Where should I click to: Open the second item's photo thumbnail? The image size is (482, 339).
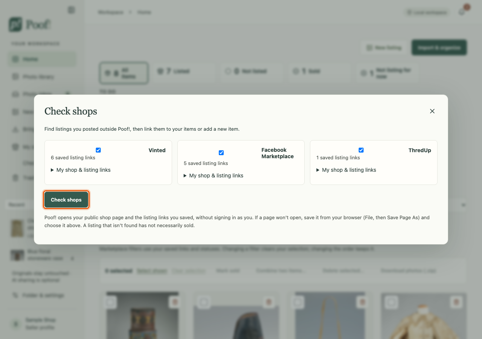(236, 316)
